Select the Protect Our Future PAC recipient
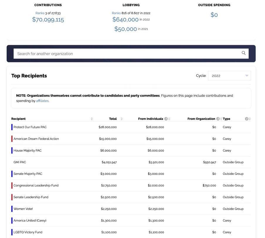Image resolution: width=265 pixels, height=238 pixels. click(30, 127)
